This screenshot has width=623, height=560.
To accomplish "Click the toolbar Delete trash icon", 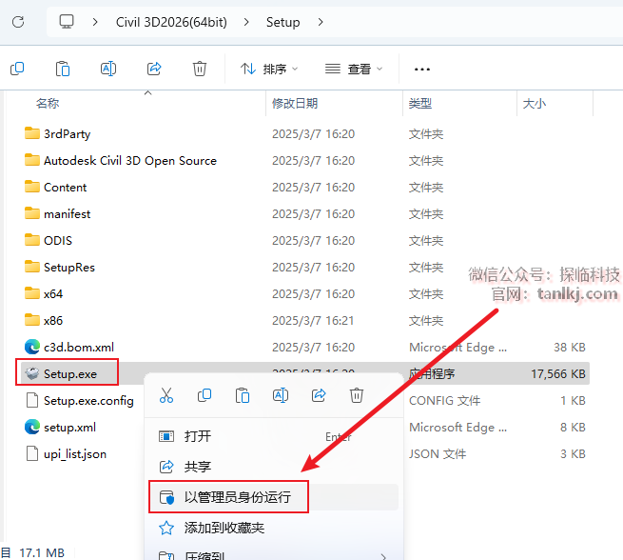I will (200, 69).
